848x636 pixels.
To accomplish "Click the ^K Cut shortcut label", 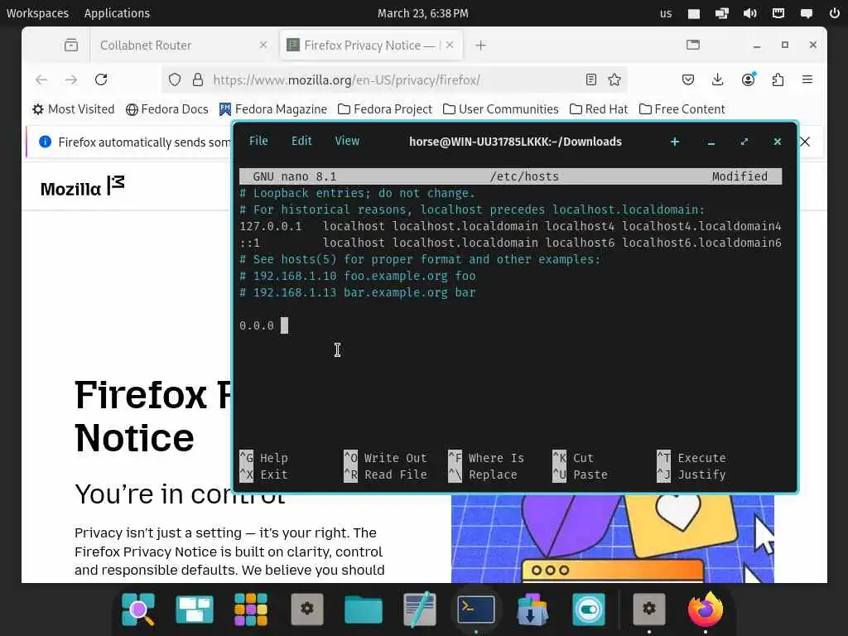I will 573,458.
